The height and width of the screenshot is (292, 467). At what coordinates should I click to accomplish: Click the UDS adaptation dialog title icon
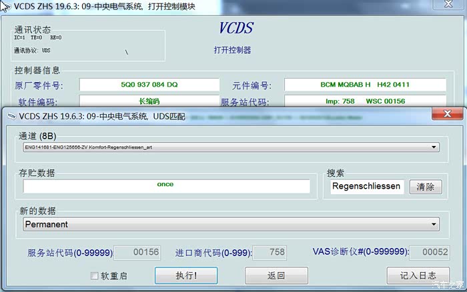[11, 115]
